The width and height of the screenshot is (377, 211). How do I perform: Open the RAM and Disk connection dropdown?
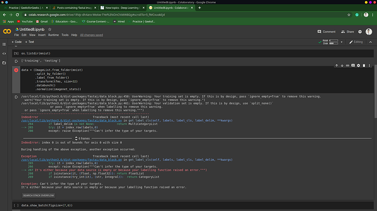(341, 42)
